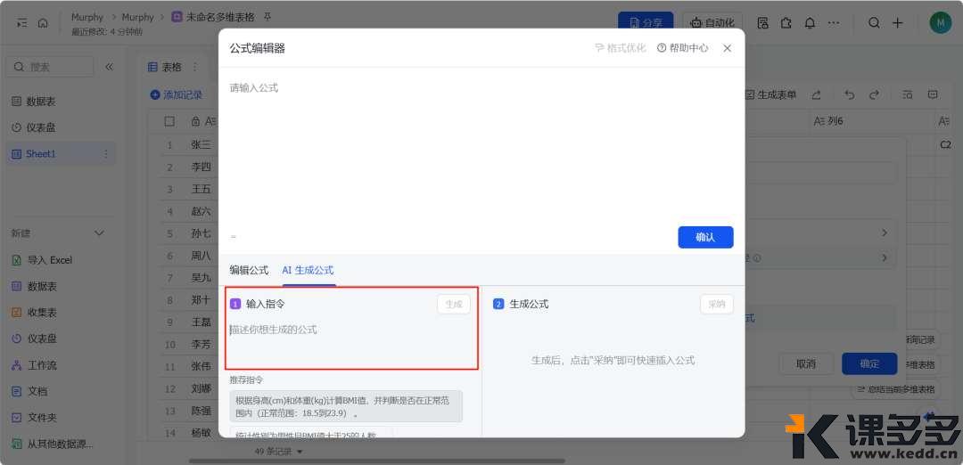This screenshot has height=465, width=963.
Task: Click the 张三 cell in row 1
Action: [201, 145]
